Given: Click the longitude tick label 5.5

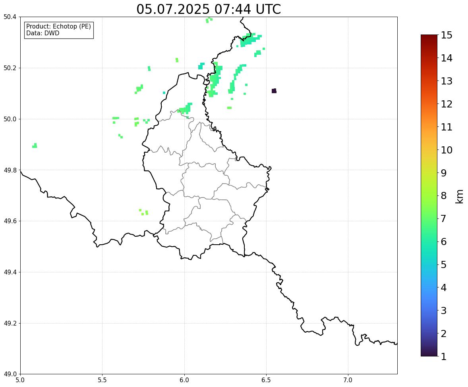Looking at the screenshot, I should pos(102,380).
